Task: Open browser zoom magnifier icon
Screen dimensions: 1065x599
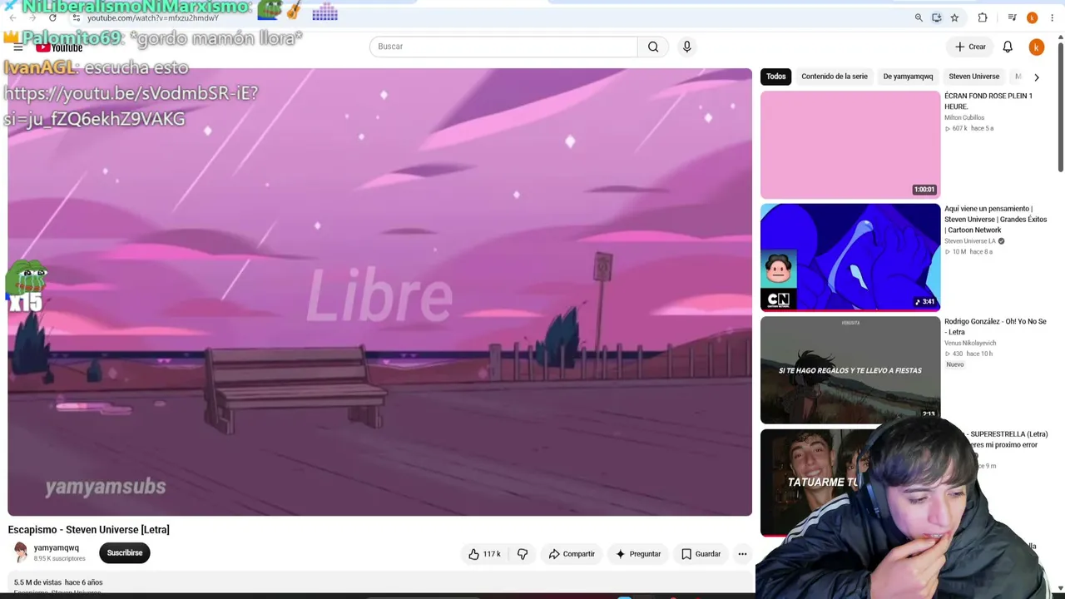Action: [919, 17]
